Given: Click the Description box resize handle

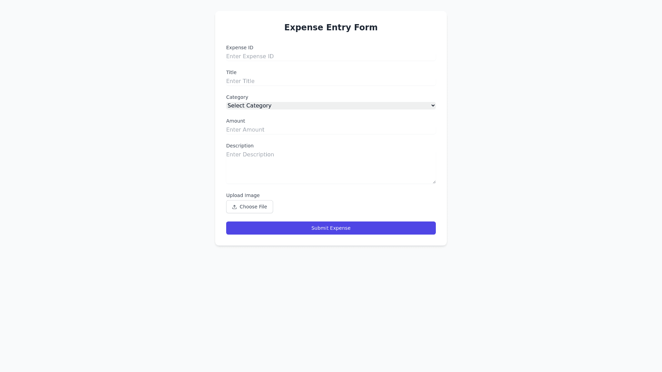Looking at the screenshot, I should (434, 182).
